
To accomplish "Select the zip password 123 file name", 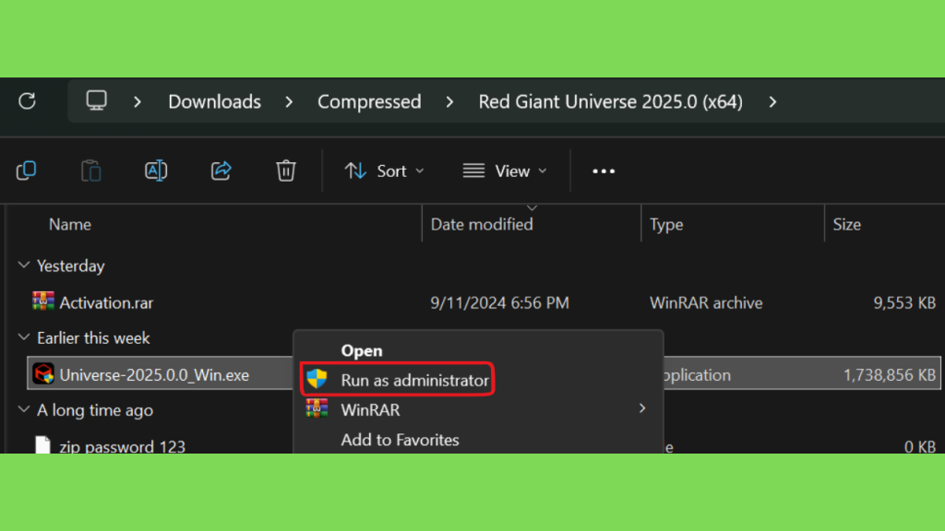I will 123,446.
